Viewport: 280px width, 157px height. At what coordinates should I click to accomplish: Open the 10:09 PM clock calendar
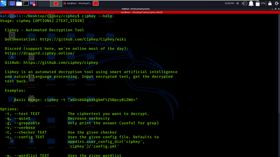point(229,3)
